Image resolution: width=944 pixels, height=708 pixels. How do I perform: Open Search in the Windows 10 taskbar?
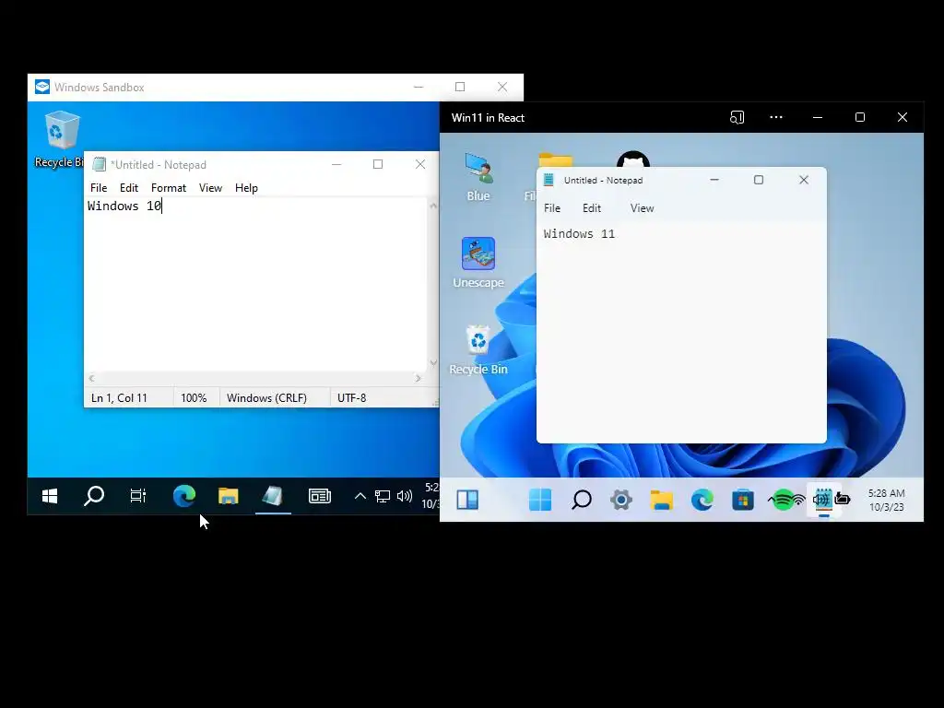click(x=94, y=496)
